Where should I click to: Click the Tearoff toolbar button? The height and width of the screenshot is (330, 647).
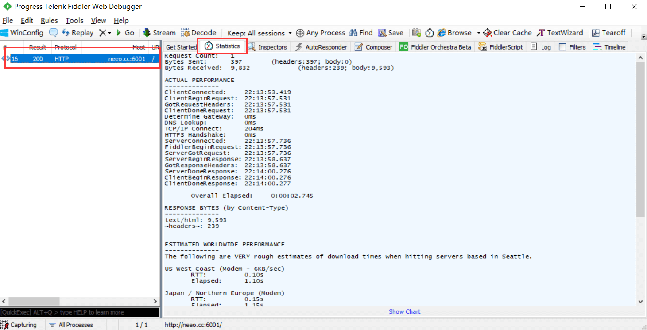coord(609,33)
